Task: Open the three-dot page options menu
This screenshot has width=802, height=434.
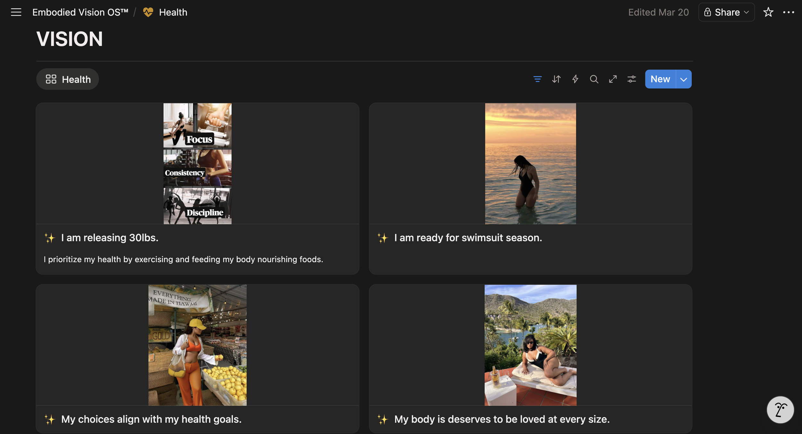Action: 788,12
